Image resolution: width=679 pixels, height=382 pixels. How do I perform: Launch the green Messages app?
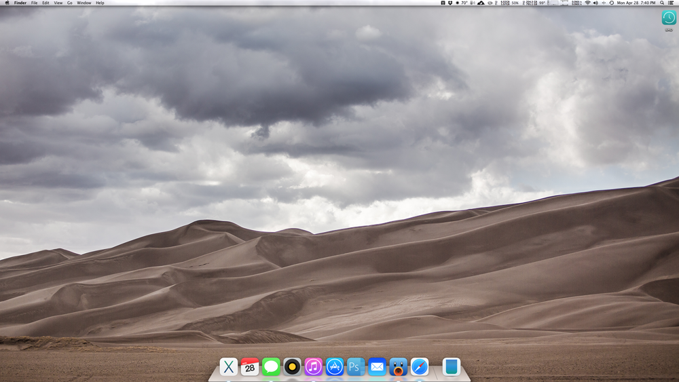click(x=271, y=367)
